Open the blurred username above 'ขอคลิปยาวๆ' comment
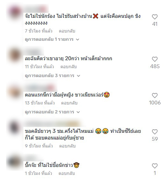This screenshot has width=165, height=179. click(x=53, y=124)
